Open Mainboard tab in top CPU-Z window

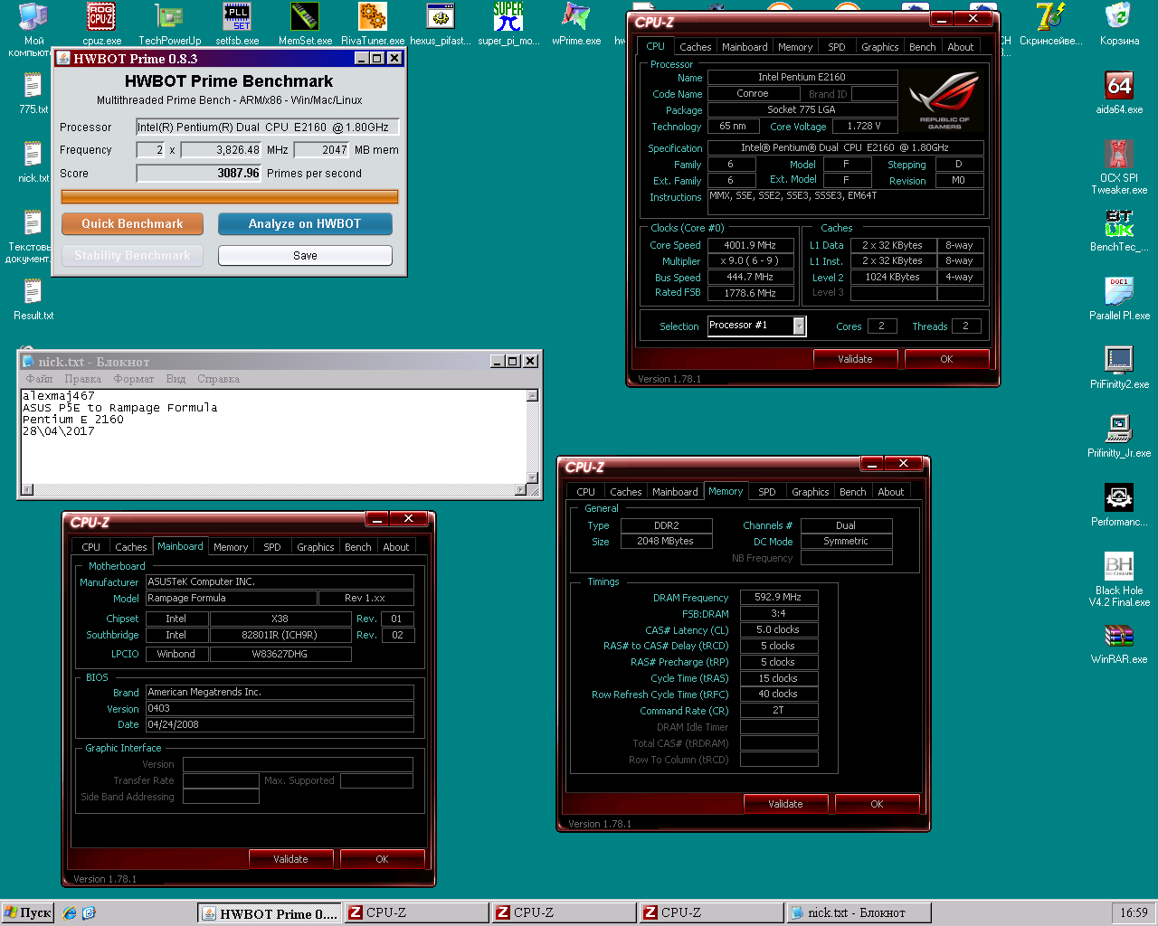[x=745, y=47]
